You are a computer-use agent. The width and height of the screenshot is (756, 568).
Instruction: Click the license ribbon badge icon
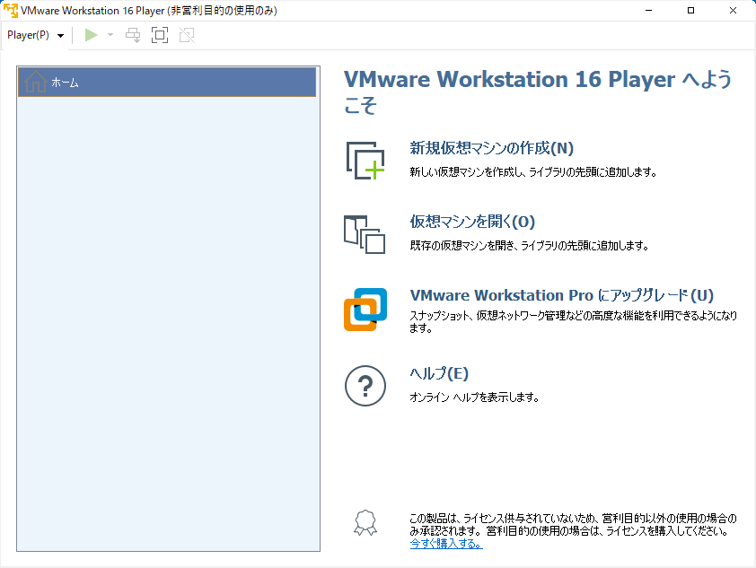[364, 523]
